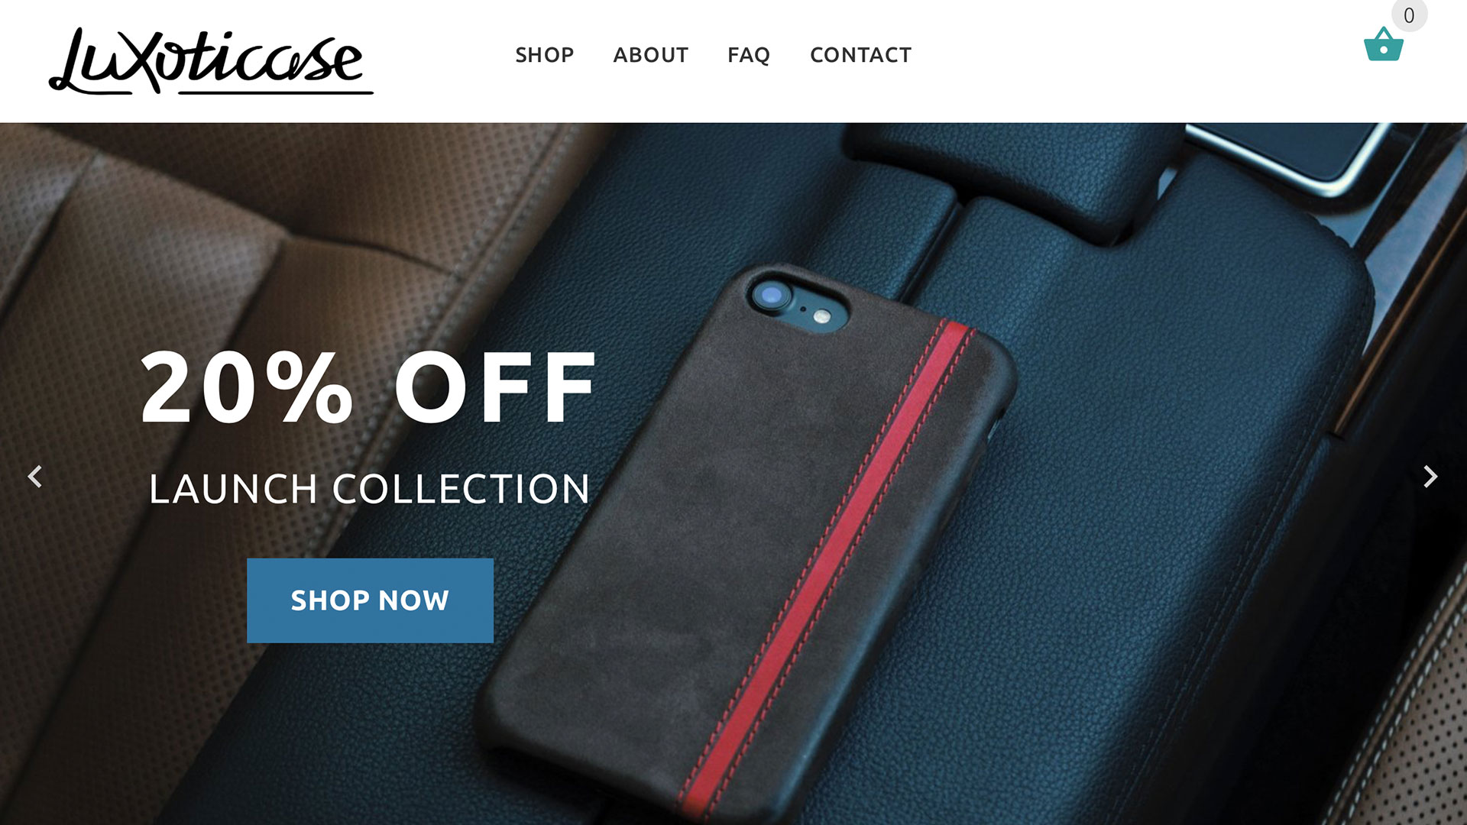Click the underline beneath the Luxoticase logo

tap(277, 92)
